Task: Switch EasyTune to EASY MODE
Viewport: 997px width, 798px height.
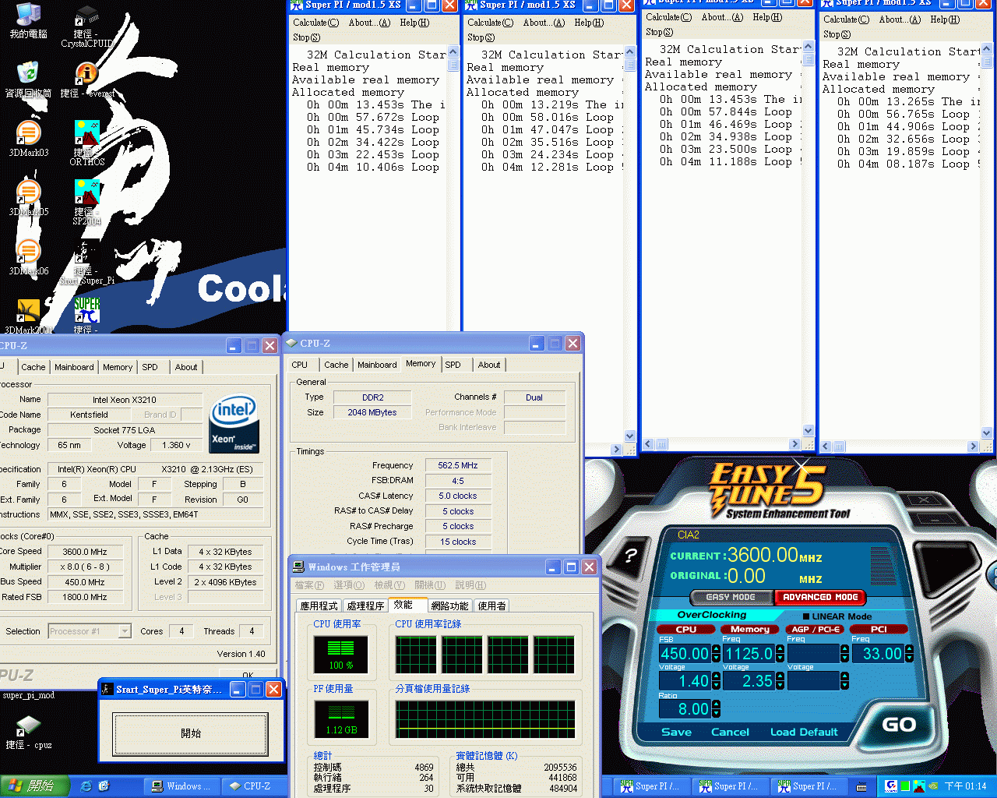Action: point(731,597)
